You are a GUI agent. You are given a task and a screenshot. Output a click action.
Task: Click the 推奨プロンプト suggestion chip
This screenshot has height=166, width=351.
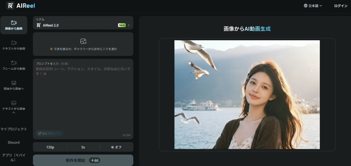coord(49,134)
